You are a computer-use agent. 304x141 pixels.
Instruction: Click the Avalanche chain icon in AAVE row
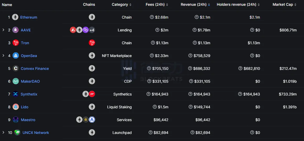click(x=73, y=30)
